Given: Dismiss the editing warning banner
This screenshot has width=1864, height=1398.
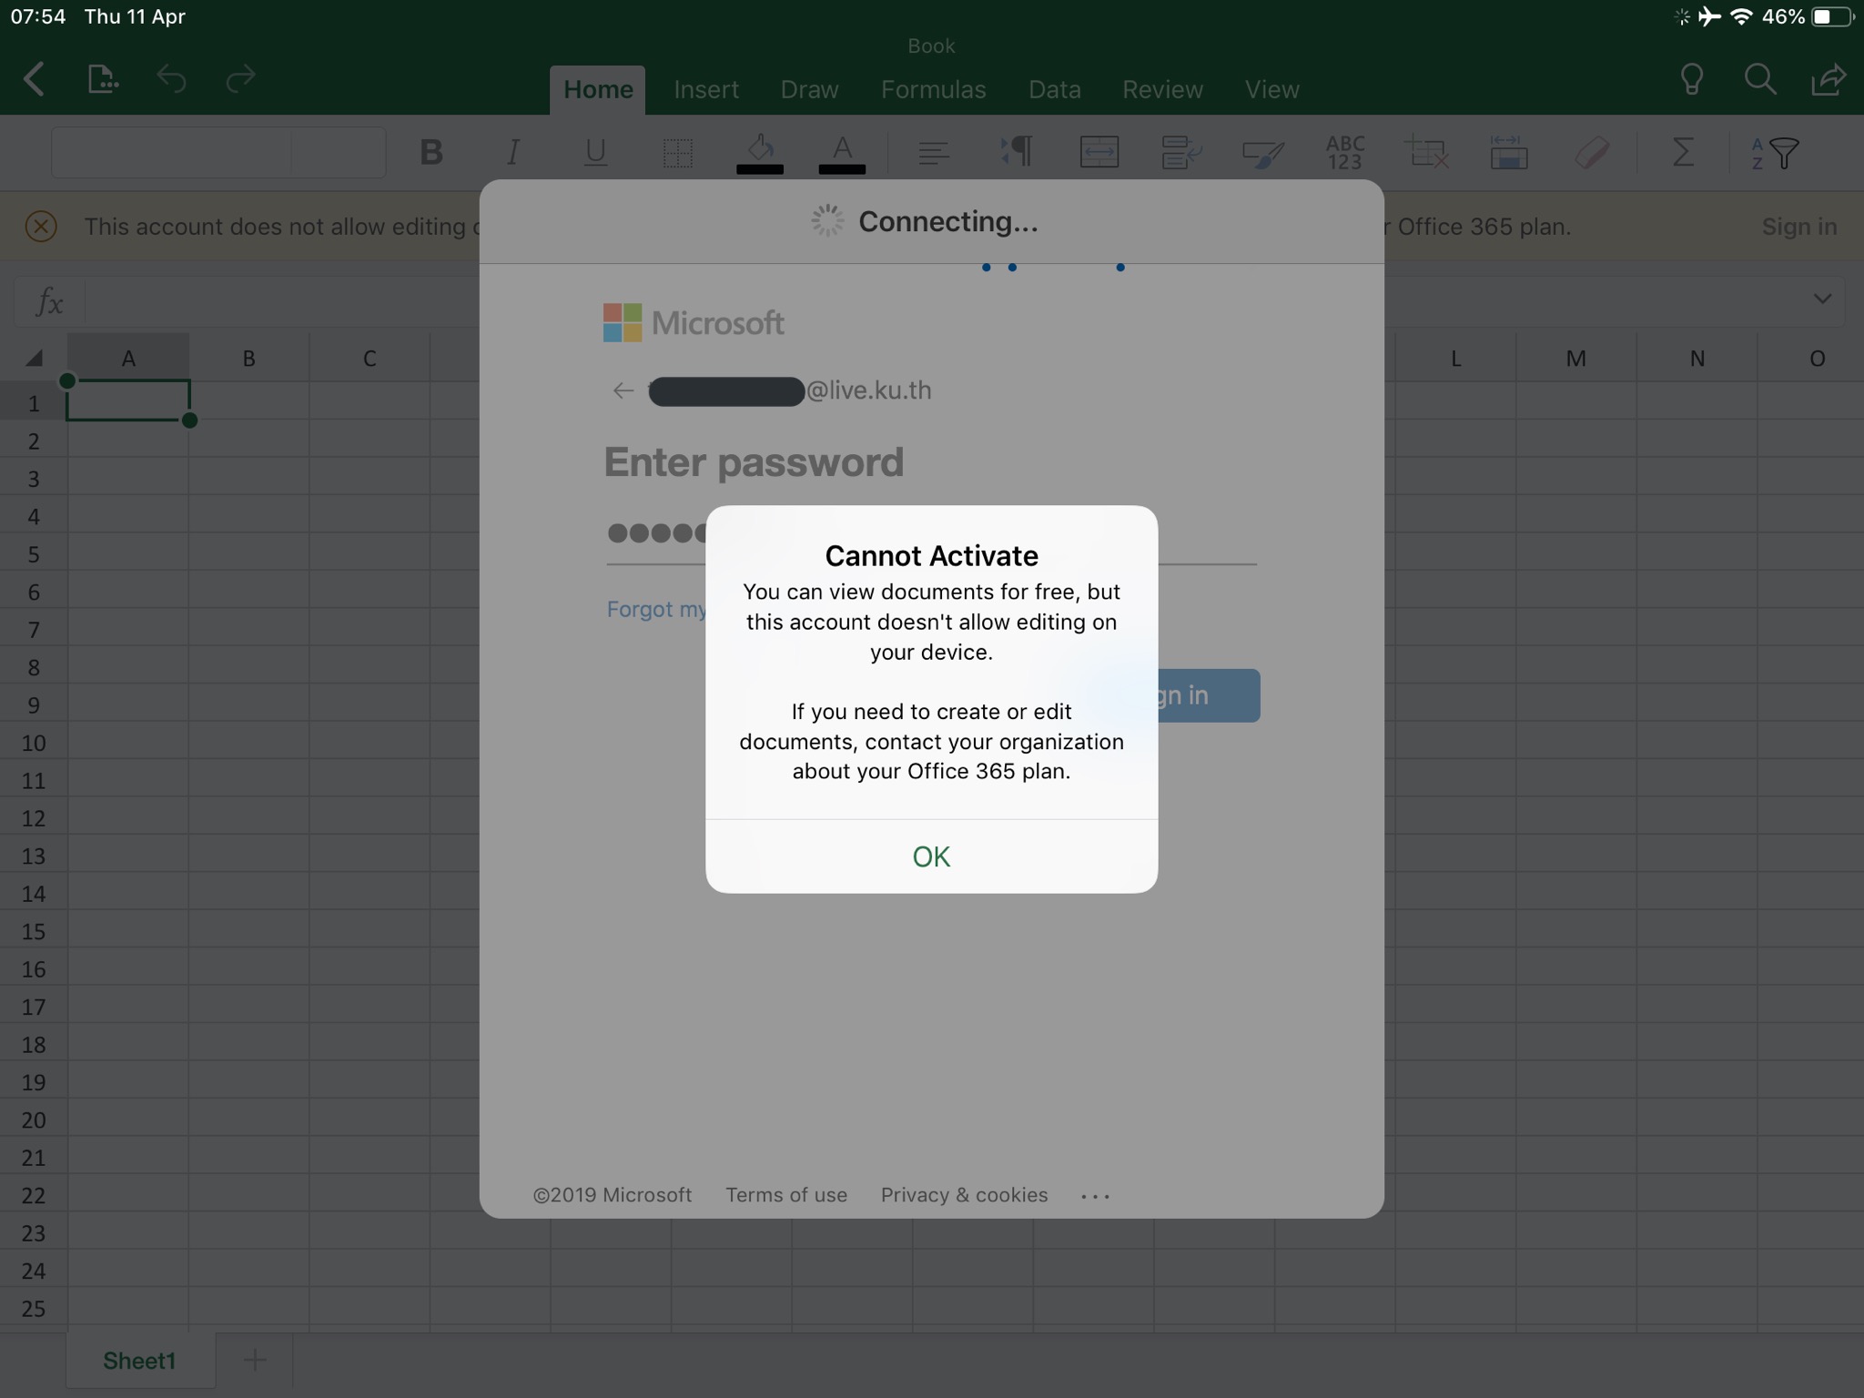Looking at the screenshot, I should (x=41, y=226).
